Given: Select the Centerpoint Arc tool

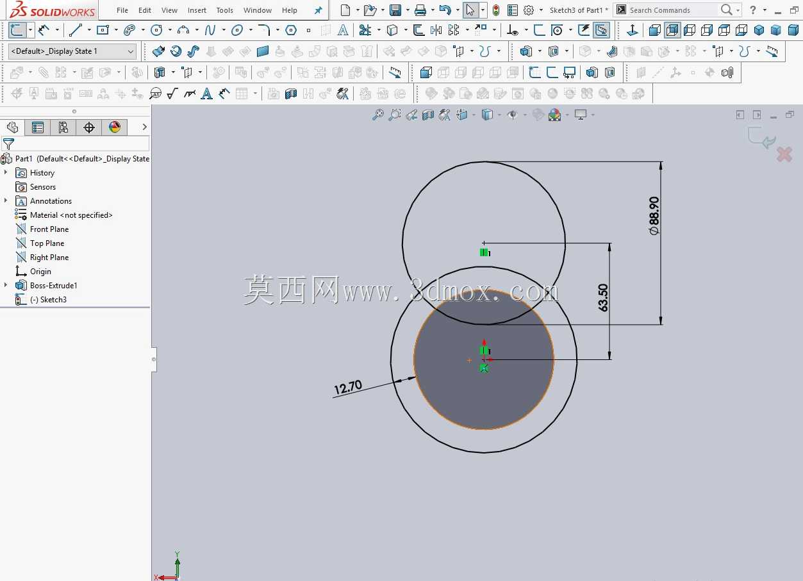Looking at the screenshot, I should [183, 30].
